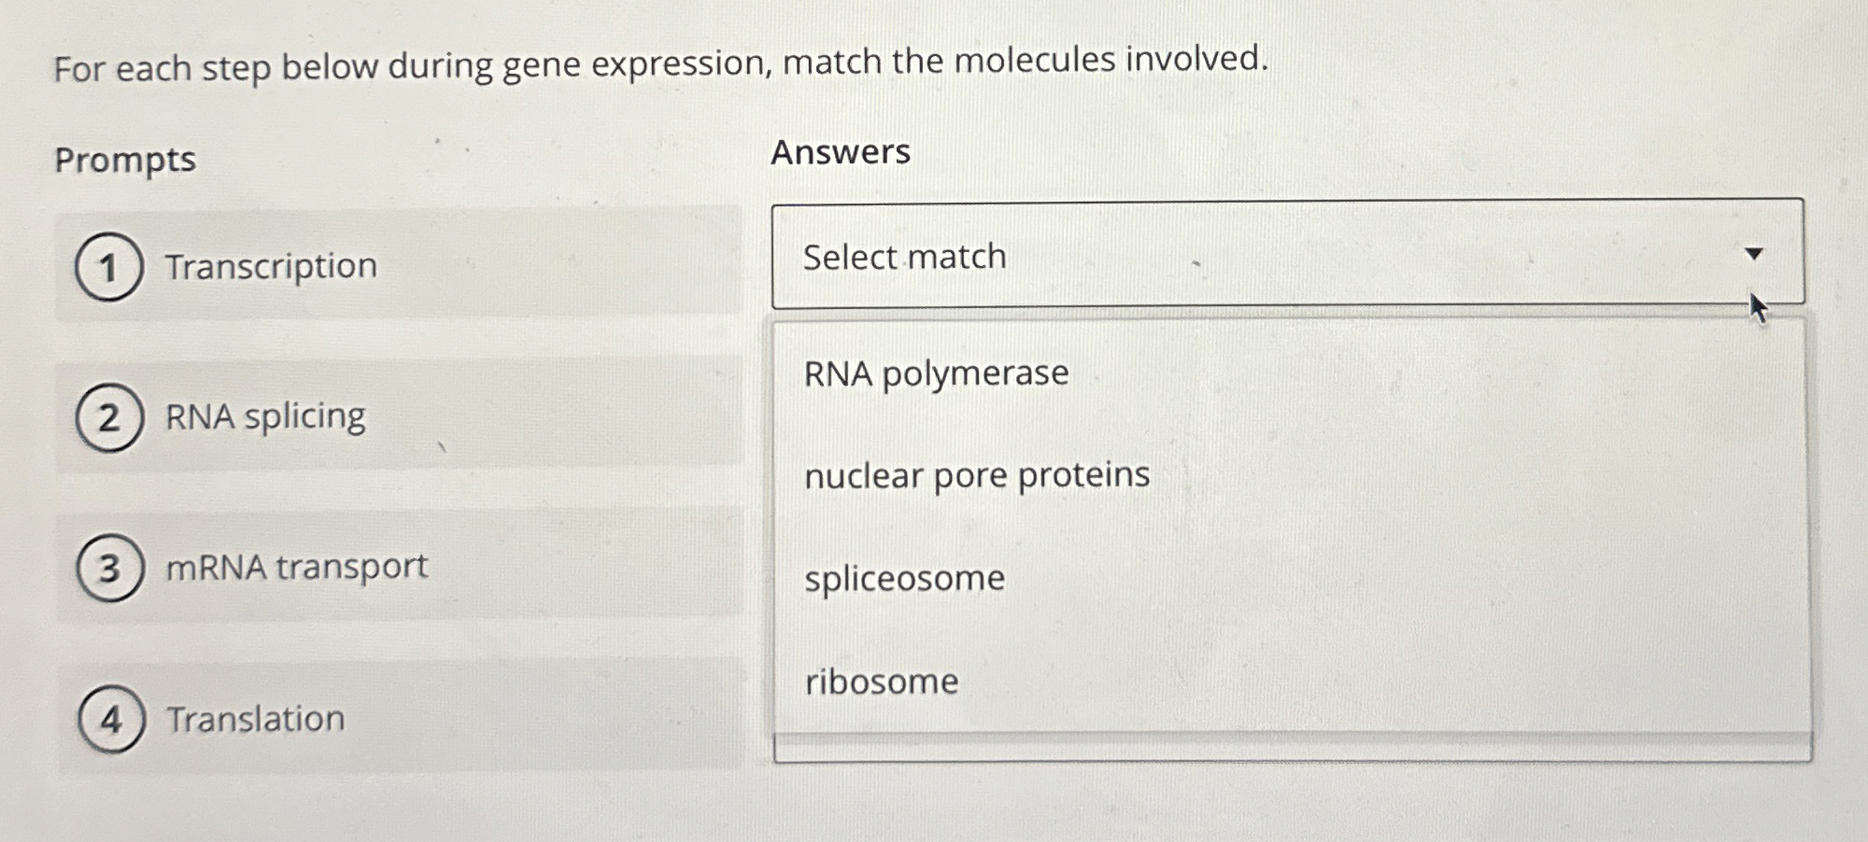Match Transcription with RNA polymerase
Viewport: 1868px width, 842px height.
pyautogui.click(x=935, y=373)
